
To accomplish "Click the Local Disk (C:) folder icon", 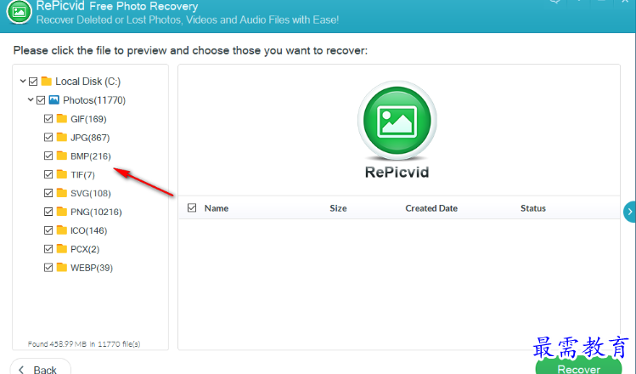I will tap(47, 82).
